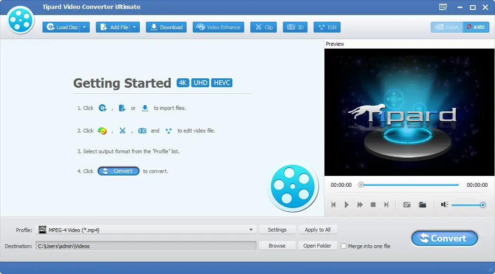The image size is (495, 274).
Task: Close Tipard Video Converter Ultimate
Action: [485, 7]
